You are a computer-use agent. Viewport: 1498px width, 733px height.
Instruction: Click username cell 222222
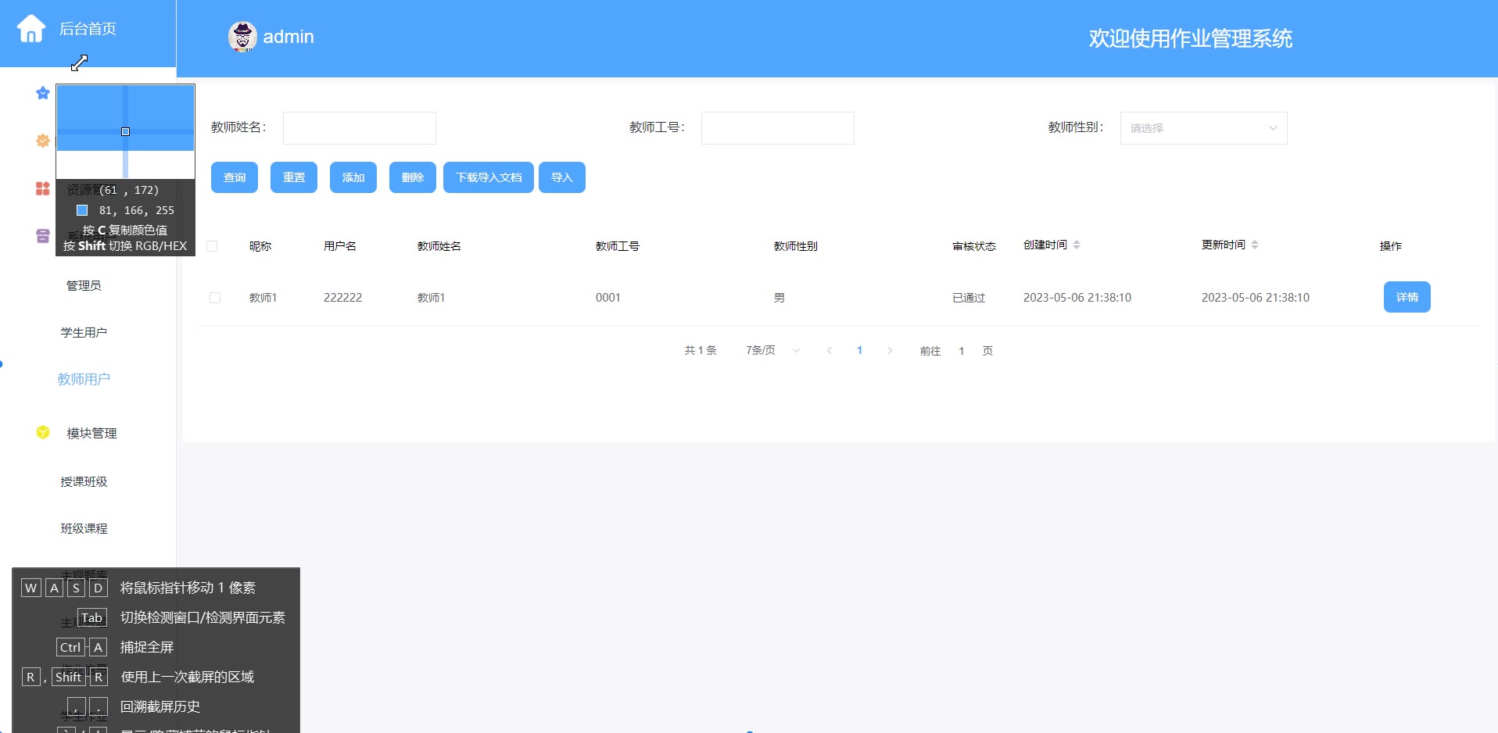pyautogui.click(x=342, y=298)
